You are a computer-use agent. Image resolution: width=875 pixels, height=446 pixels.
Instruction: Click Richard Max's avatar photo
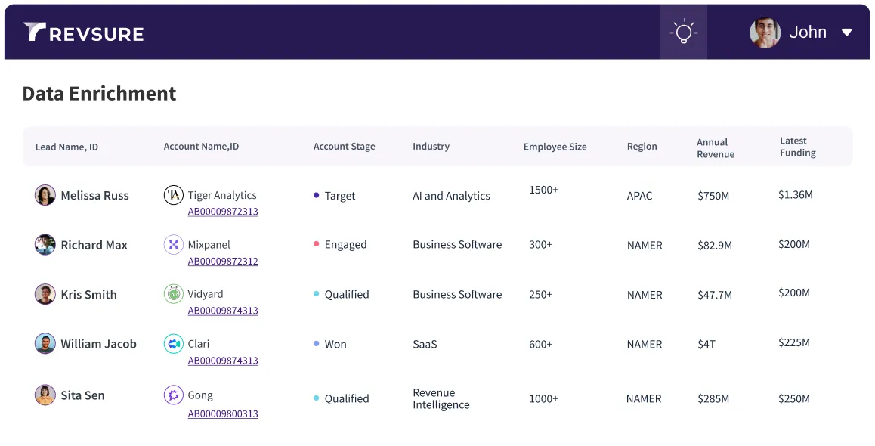tap(45, 244)
